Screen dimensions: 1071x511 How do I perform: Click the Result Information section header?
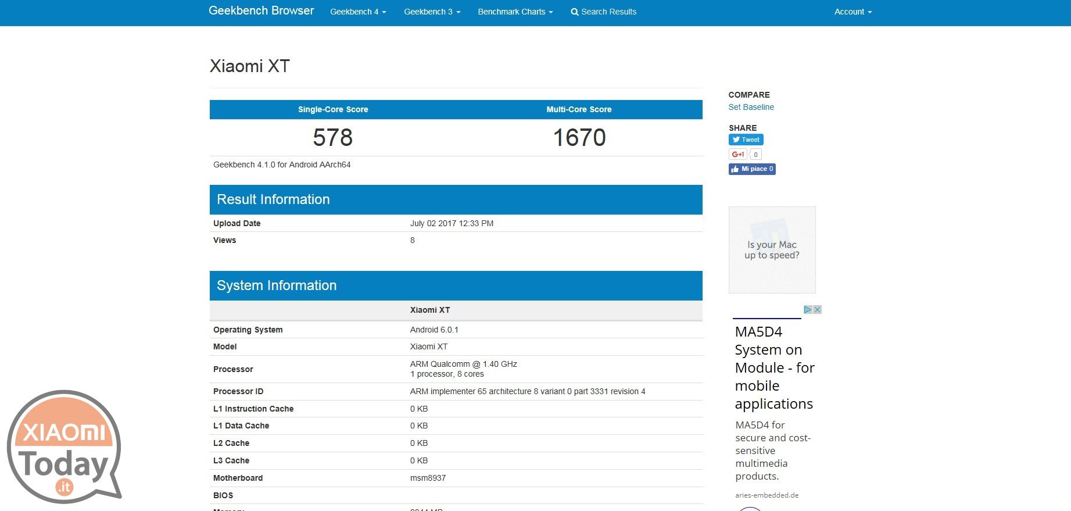[x=456, y=199]
